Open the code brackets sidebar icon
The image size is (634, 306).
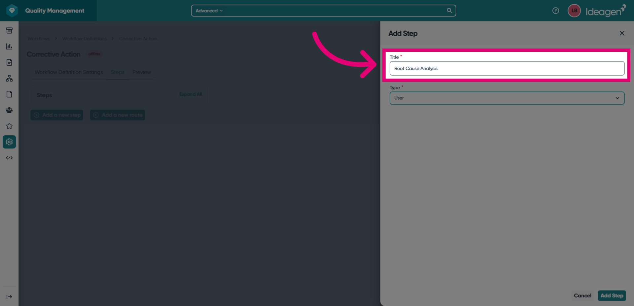coord(9,158)
